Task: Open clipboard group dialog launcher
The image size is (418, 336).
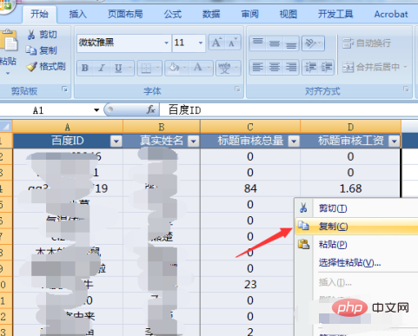Action: [65, 89]
